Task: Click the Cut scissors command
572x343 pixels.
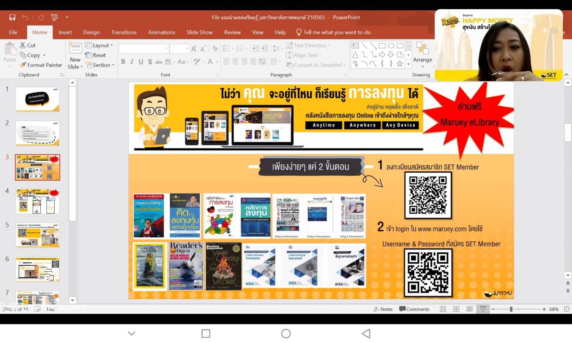Action: pyautogui.click(x=28, y=45)
